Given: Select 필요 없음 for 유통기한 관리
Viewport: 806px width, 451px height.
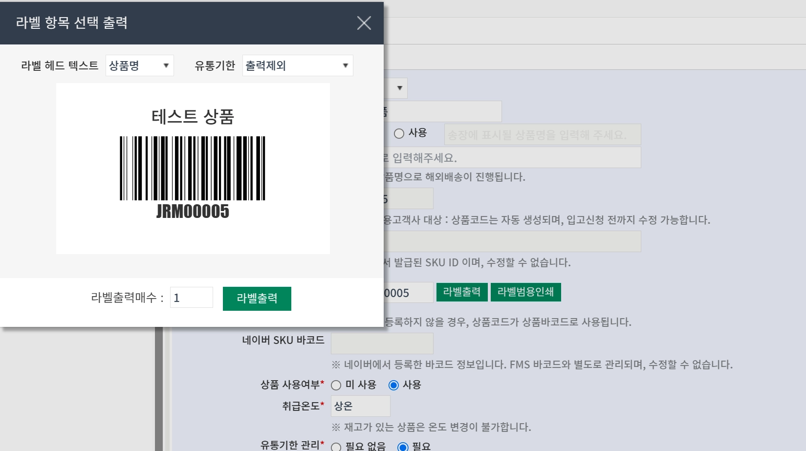Looking at the screenshot, I should [x=336, y=447].
